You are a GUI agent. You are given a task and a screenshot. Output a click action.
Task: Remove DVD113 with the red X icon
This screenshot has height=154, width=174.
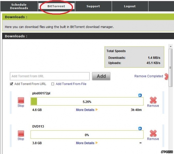(x=153, y=133)
